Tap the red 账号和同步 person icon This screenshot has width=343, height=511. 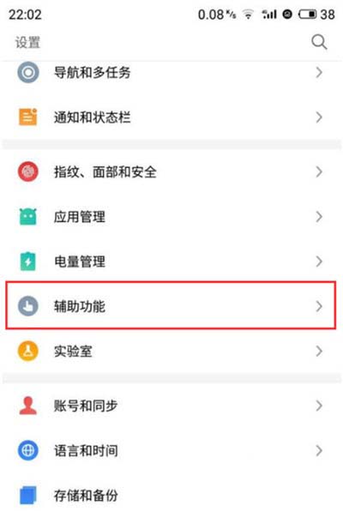[28, 406]
